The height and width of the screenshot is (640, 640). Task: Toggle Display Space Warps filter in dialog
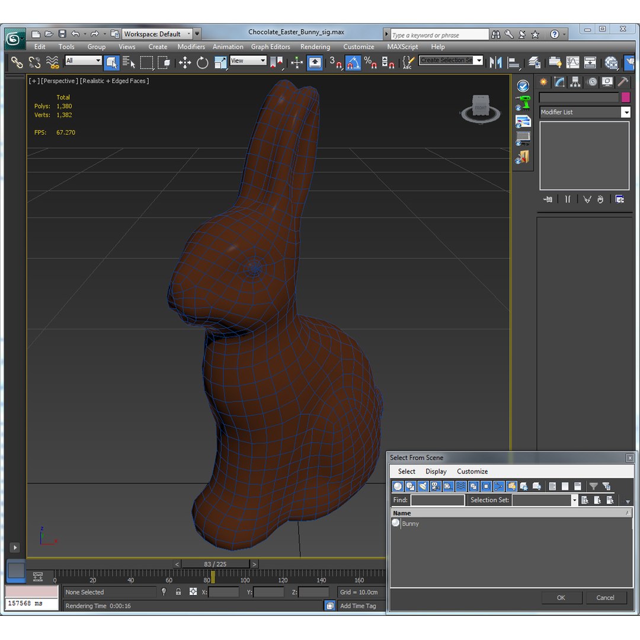click(461, 486)
